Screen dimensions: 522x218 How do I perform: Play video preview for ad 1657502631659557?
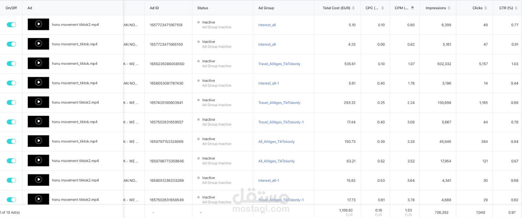pyautogui.click(x=38, y=122)
